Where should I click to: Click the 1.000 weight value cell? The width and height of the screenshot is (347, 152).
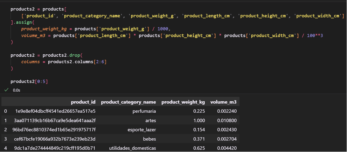tap(198, 120)
